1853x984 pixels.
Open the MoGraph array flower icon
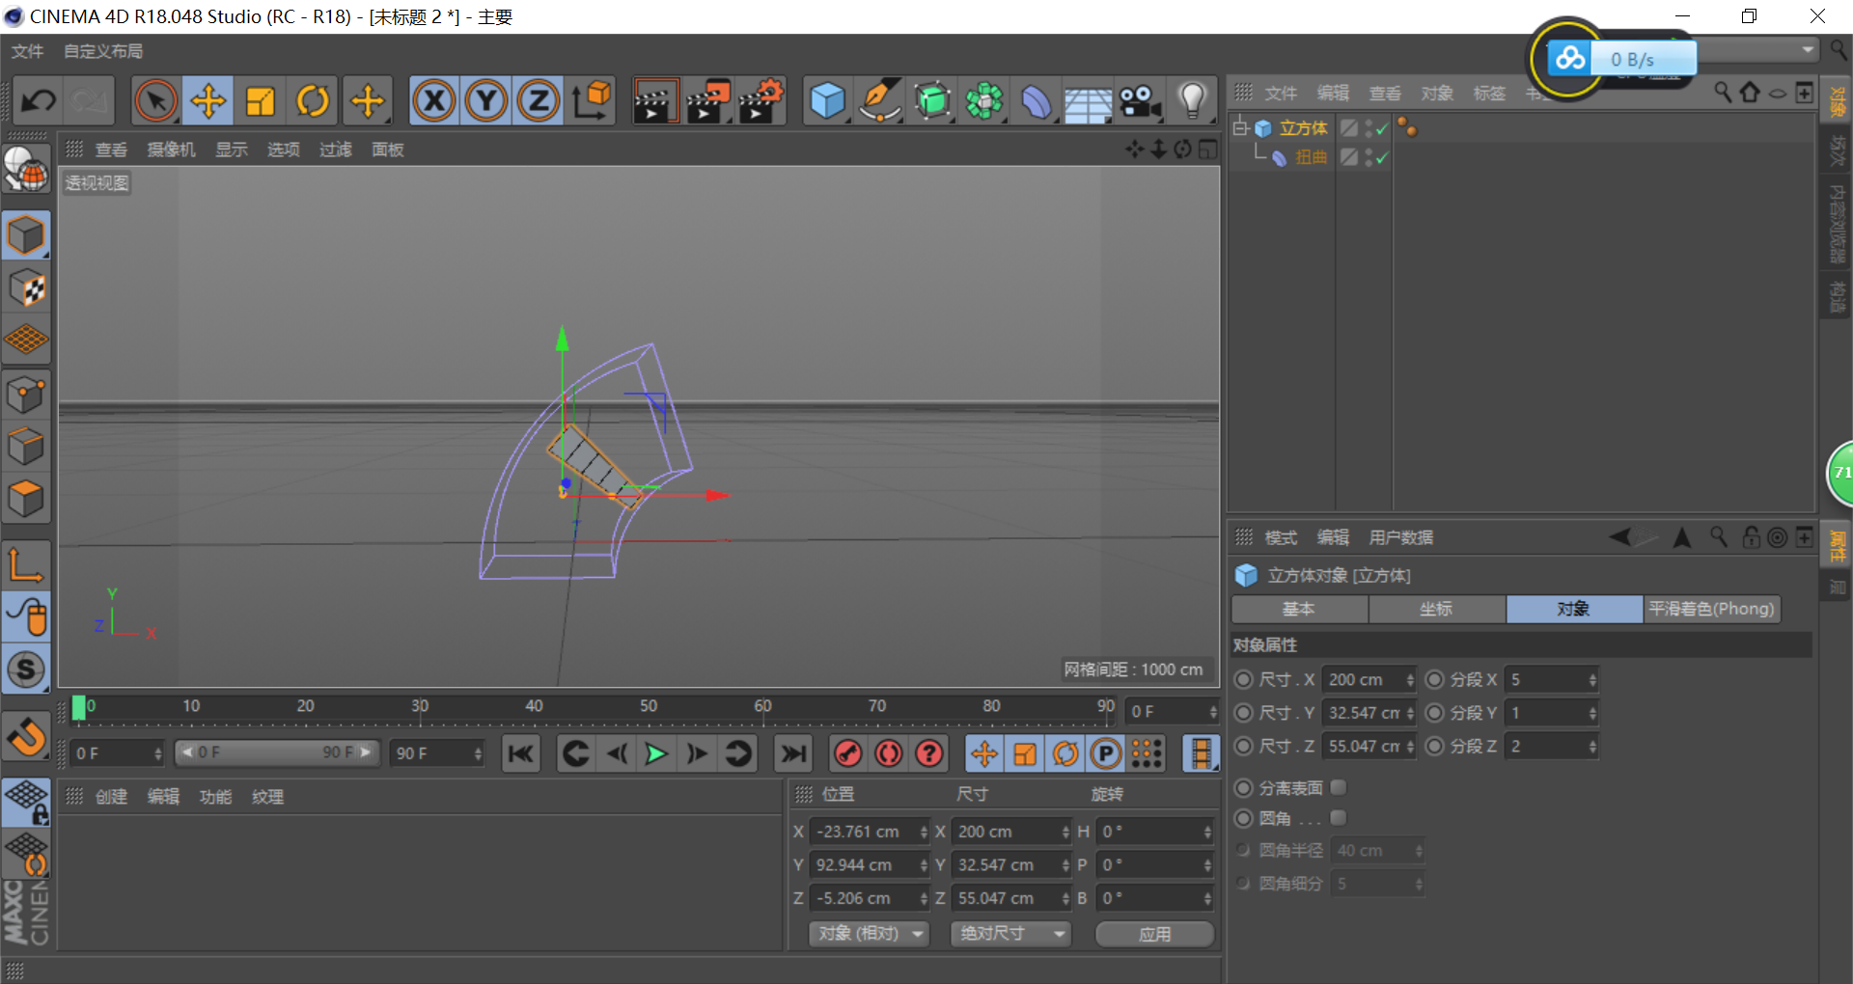[983, 100]
